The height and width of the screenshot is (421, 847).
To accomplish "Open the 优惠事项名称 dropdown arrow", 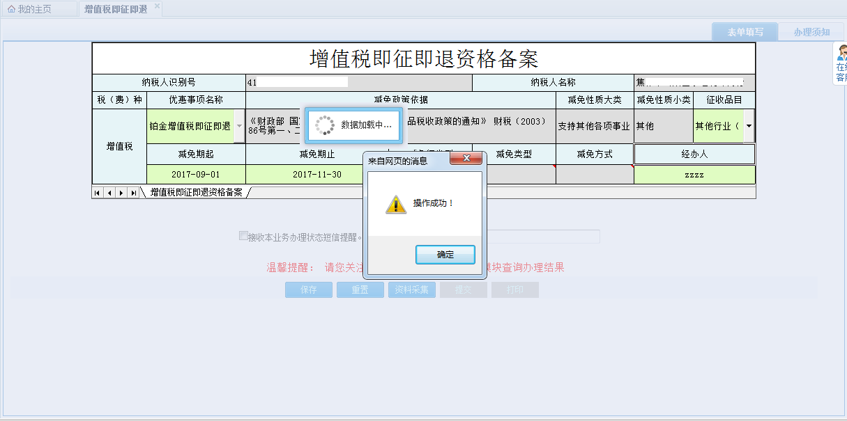I will click(x=240, y=126).
